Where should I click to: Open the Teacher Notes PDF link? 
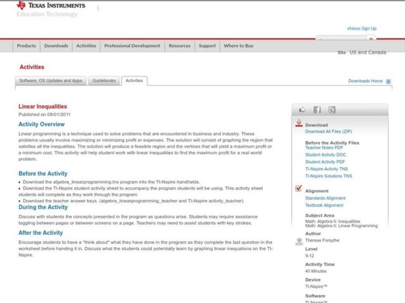click(x=324, y=148)
